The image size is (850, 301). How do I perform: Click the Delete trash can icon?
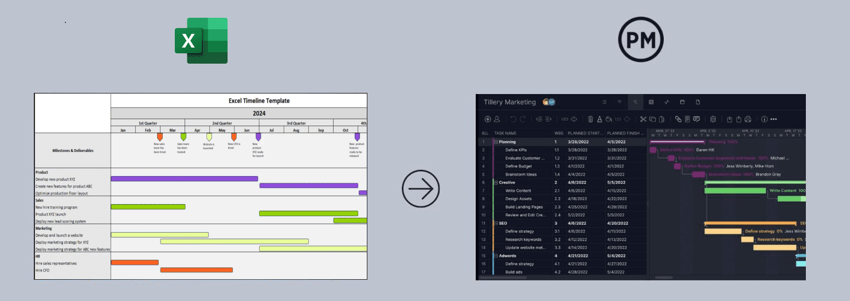(590, 119)
